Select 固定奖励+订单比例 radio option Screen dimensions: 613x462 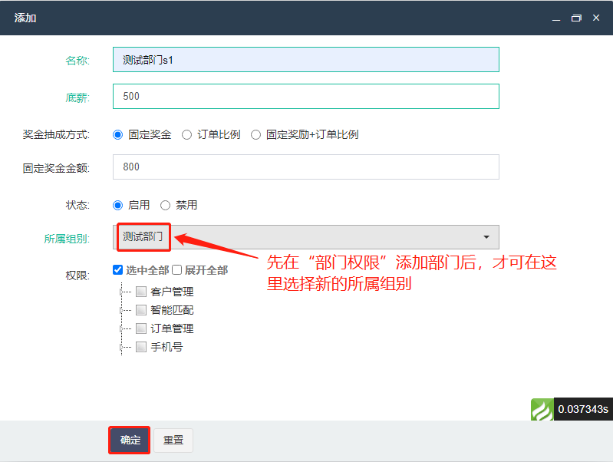coord(255,135)
